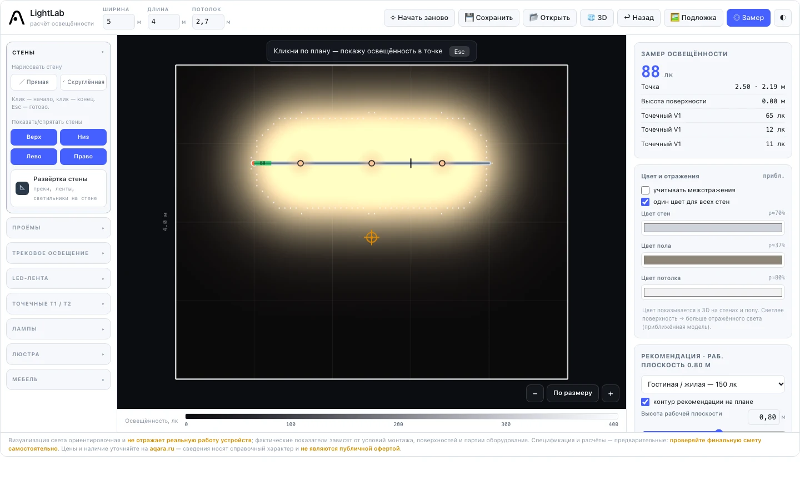Click Начать заново to reset the project
The width and height of the screenshot is (800, 500).
point(419,18)
